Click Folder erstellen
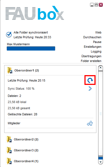105x167 pixels. tap(91, 61)
